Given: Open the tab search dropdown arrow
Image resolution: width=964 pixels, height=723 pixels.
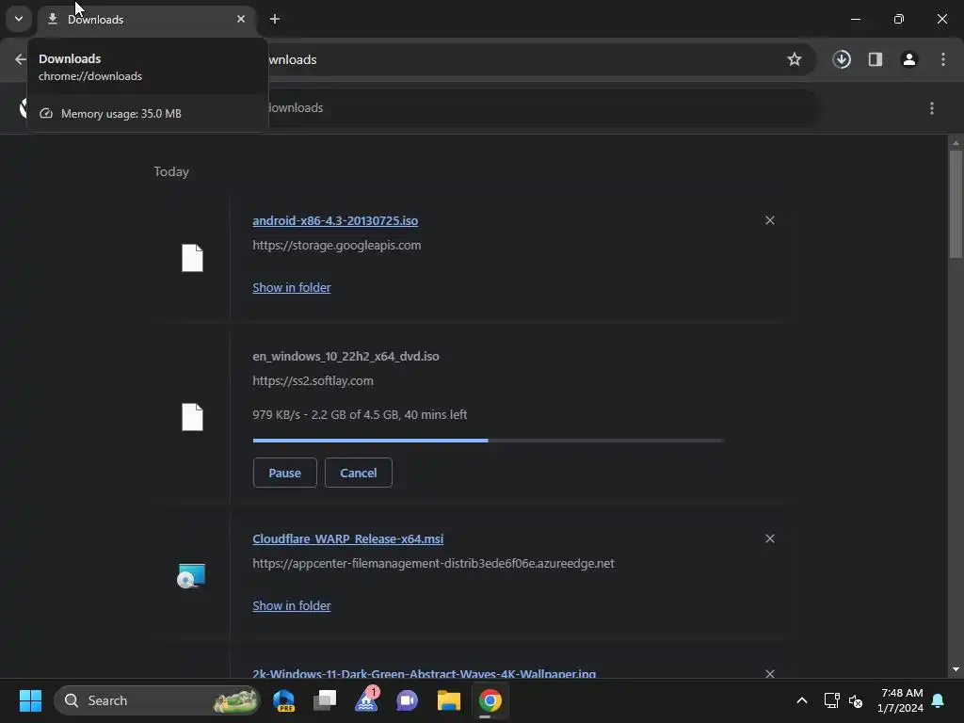Looking at the screenshot, I should point(19,19).
